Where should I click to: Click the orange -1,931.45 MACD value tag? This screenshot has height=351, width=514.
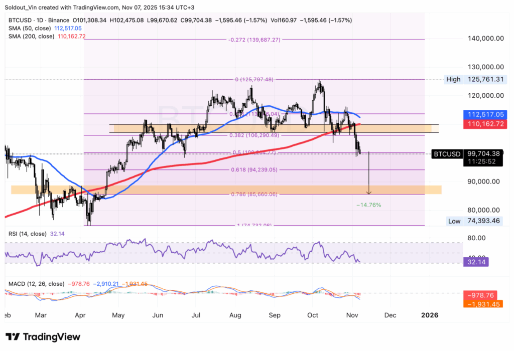click(x=482, y=303)
